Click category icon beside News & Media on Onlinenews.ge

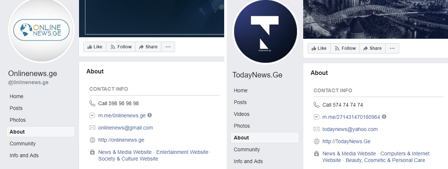pyautogui.click(x=92, y=152)
